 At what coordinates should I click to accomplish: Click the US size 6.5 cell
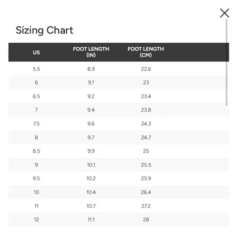coord(36,96)
